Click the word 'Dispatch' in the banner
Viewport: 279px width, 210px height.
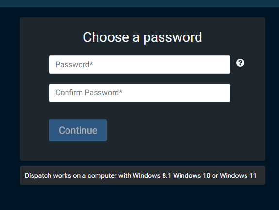pyautogui.click(x=38, y=176)
